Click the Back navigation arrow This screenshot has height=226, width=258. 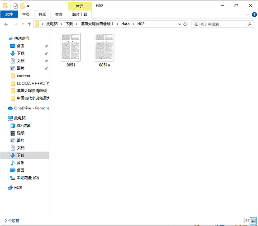click(x=6, y=24)
